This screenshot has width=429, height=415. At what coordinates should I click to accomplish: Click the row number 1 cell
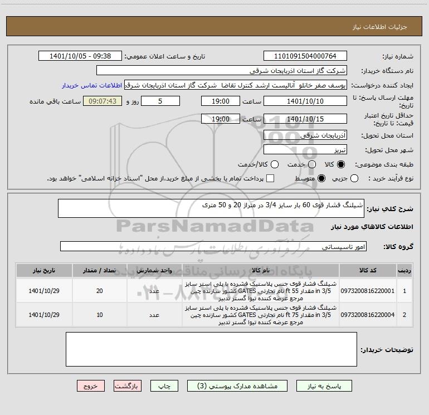point(404,291)
